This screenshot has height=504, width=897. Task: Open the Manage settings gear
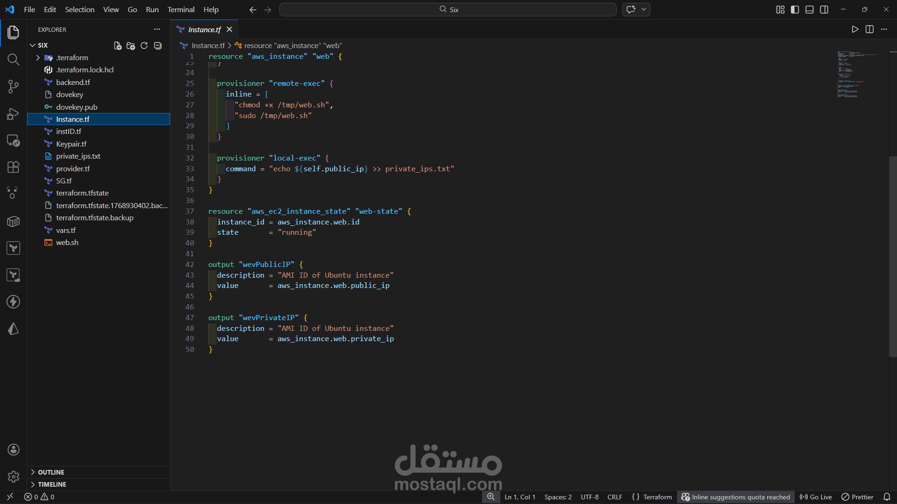click(13, 476)
